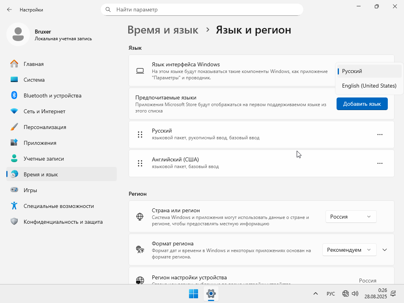This screenshot has width=404, height=303.
Task: Click the Время и язык breadcrumb link
Action: tap(163, 30)
